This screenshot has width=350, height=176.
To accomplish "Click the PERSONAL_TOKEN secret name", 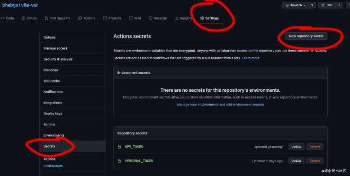I will tap(139, 161).
